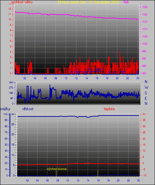Click the pressure axis value 1020
The width and height of the screenshot is (155, 185).
point(145,14)
